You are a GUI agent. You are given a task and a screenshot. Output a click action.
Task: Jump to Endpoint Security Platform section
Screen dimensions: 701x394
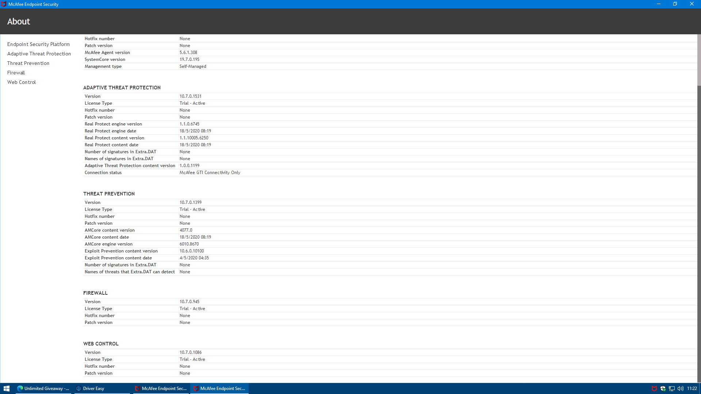tap(38, 44)
